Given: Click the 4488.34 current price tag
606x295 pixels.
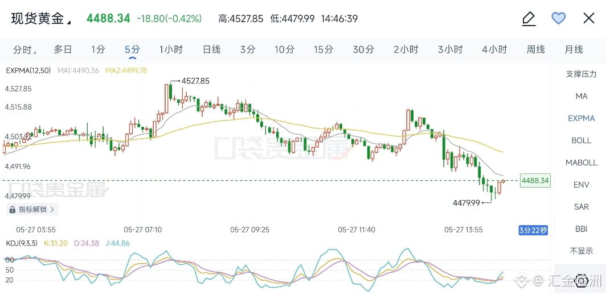Looking at the screenshot, I should 535,181.
